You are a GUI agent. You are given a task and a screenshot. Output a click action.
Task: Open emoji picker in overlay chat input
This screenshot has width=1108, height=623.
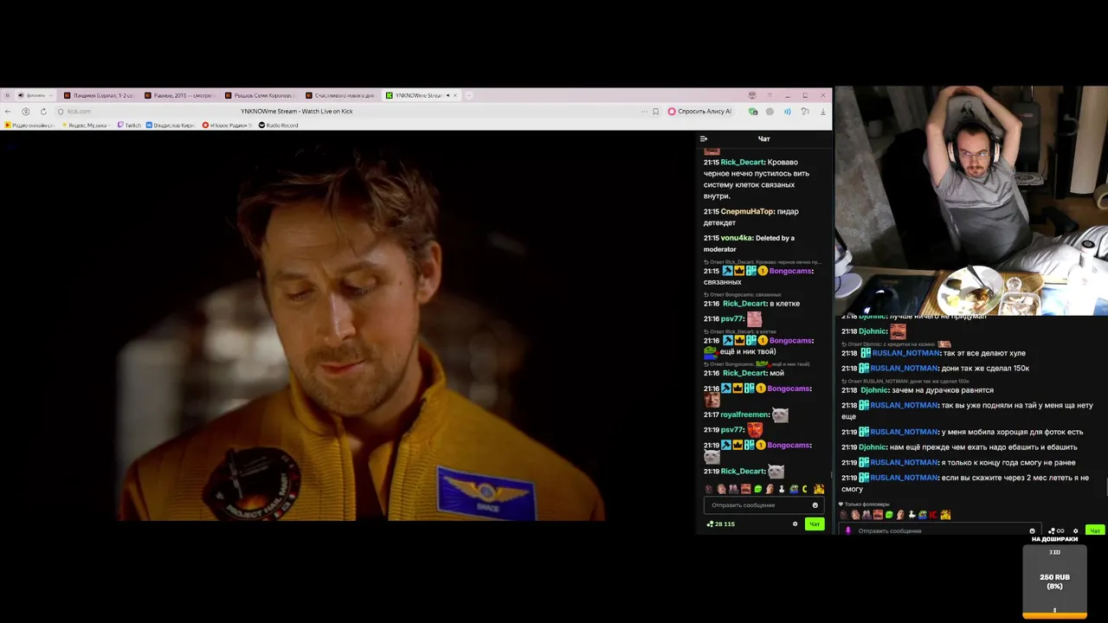click(x=1032, y=530)
